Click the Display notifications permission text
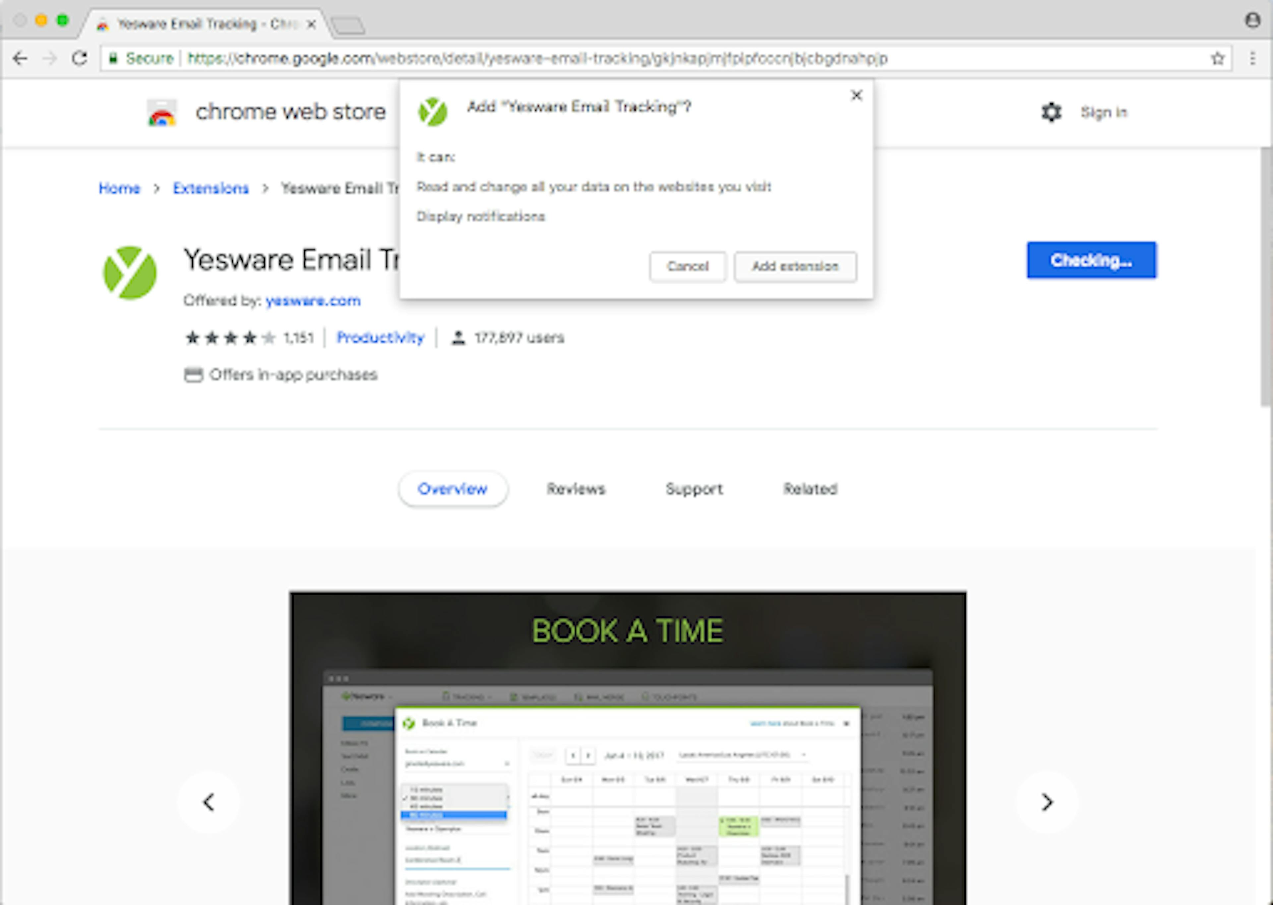 481,216
